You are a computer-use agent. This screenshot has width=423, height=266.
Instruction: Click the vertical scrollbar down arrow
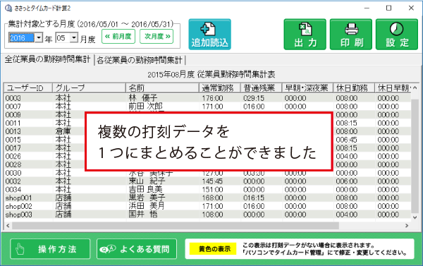415,217
